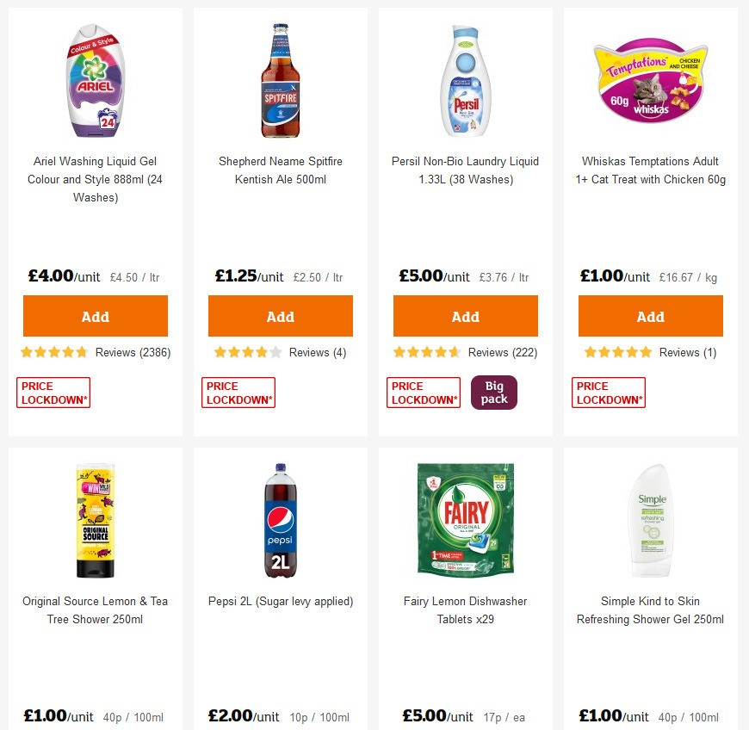Open the Spitfire Kentish Ale product page

[280, 170]
